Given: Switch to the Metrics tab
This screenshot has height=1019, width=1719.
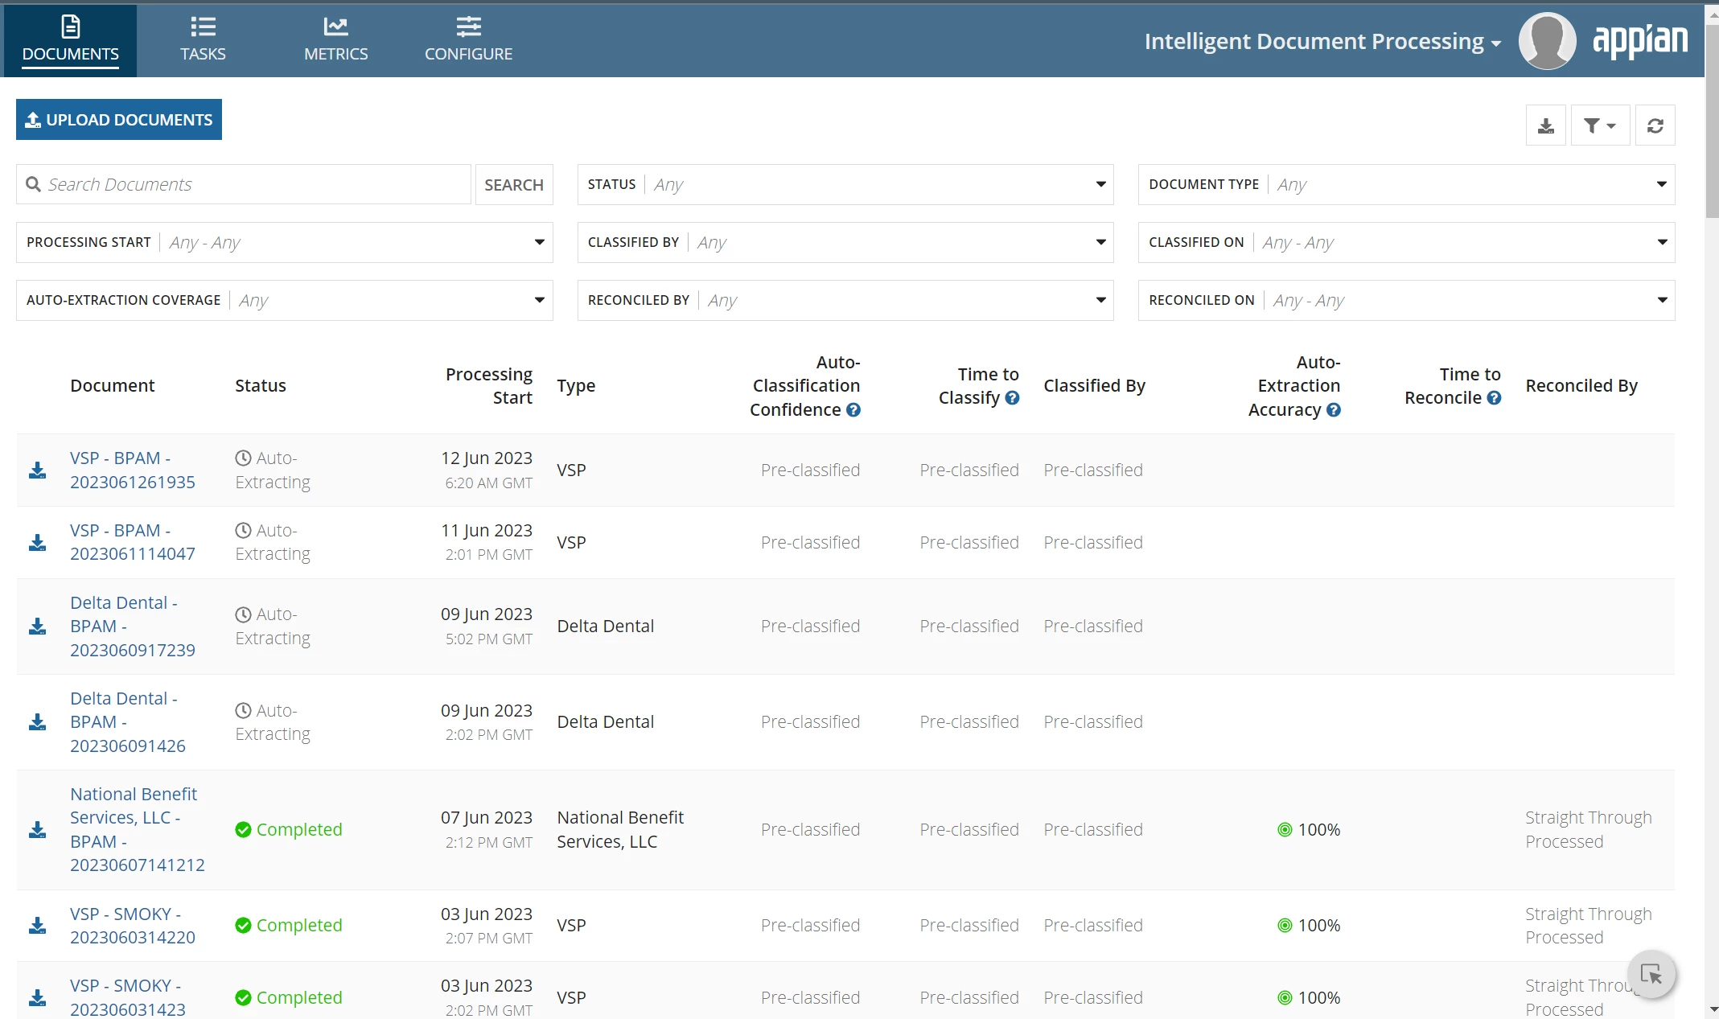Looking at the screenshot, I should (336, 41).
